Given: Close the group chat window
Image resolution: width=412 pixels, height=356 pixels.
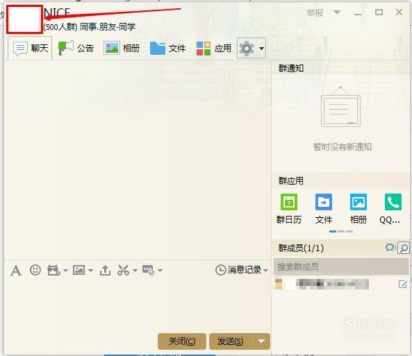Looking at the screenshot, I should point(399,12).
